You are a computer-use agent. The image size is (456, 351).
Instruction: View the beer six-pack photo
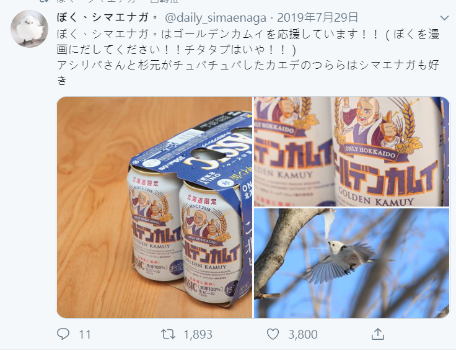(x=154, y=207)
